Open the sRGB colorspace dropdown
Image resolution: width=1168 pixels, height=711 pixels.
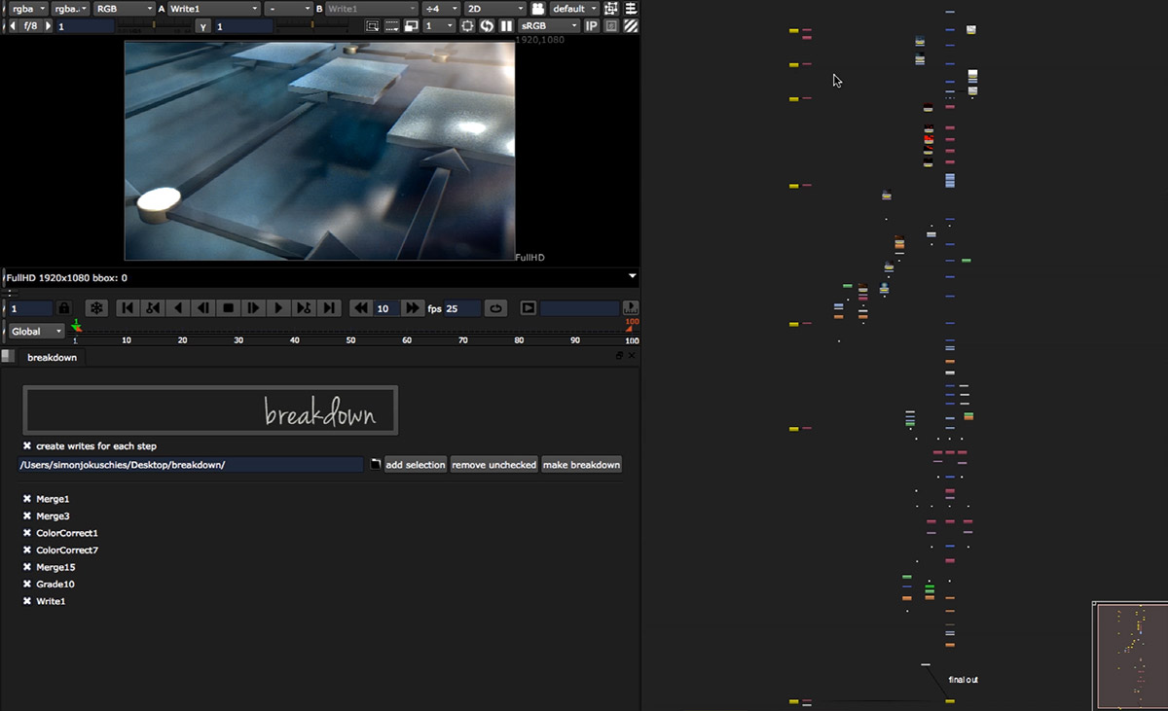(x=548, y=25)
